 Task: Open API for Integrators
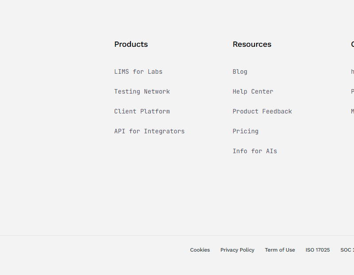(149, 131)
